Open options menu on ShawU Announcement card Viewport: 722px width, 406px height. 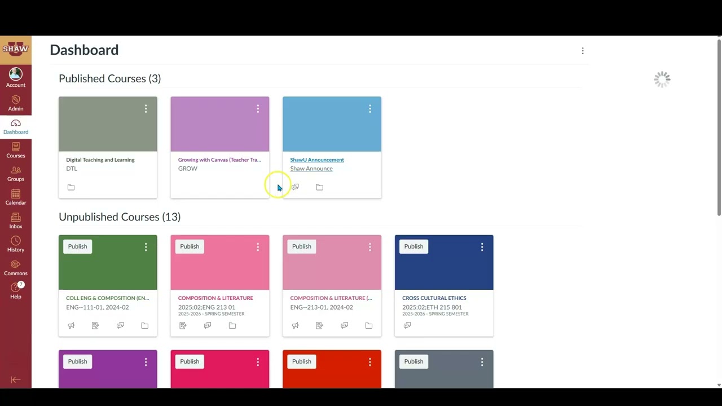click(x=370, y=108)
